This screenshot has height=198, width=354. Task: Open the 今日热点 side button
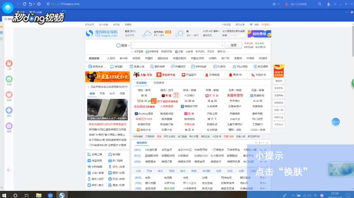[278, 124]
